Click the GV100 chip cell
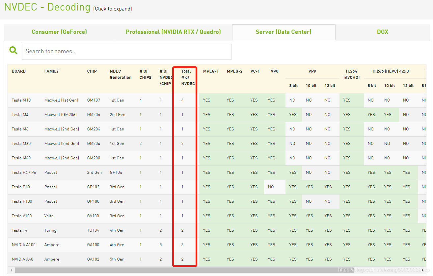The width and height of the screenshot is (433, 276). coord(93,216)
